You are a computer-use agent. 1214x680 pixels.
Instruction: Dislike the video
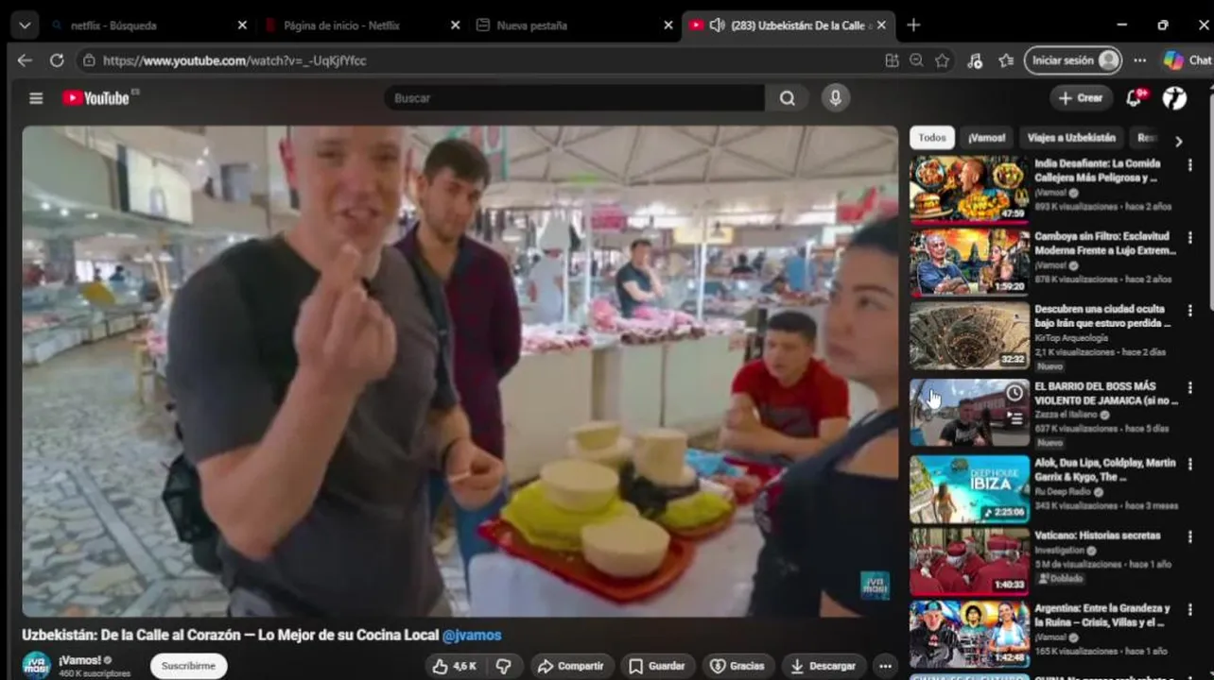point(504,666)
